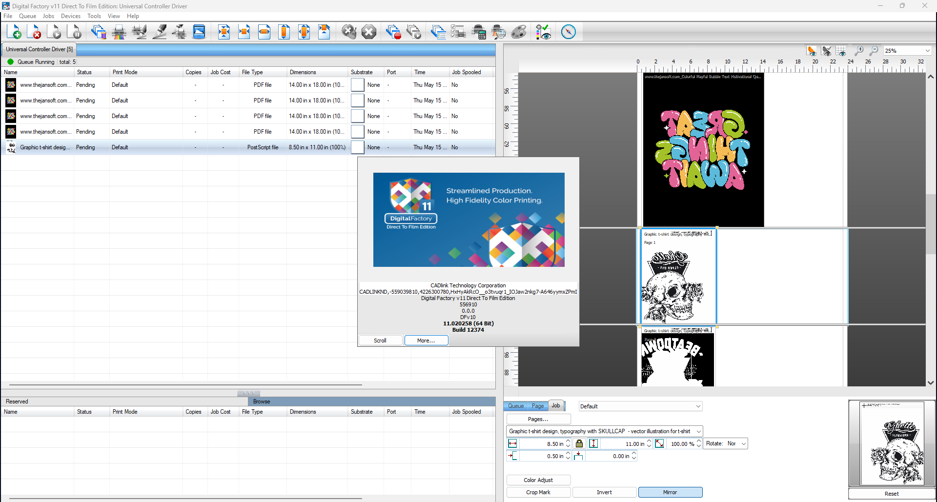937x502 pixels.
Task: Click the paint palette icon
Action: [x=519, y=32]
